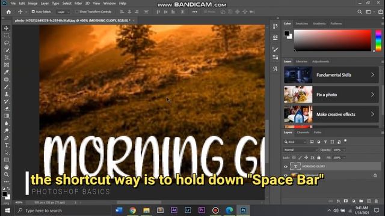Toggle the Auto-Select checkbox
The height and width of the screenshot is (216, 385).
click(x=33, y=11)
